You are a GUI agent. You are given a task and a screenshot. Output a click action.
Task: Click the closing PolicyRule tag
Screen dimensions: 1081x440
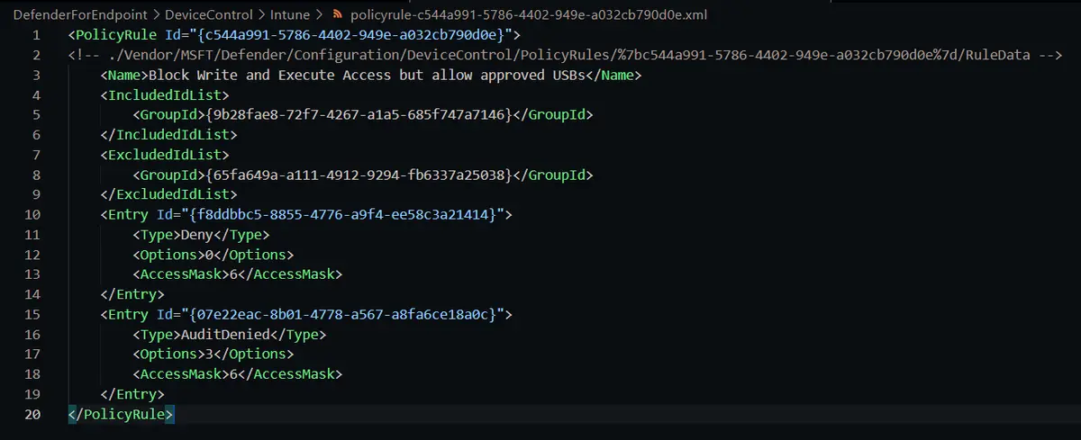[122, 414]
